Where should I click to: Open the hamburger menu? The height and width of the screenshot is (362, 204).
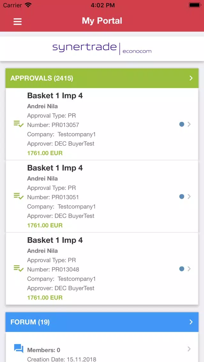coord(17,21)
